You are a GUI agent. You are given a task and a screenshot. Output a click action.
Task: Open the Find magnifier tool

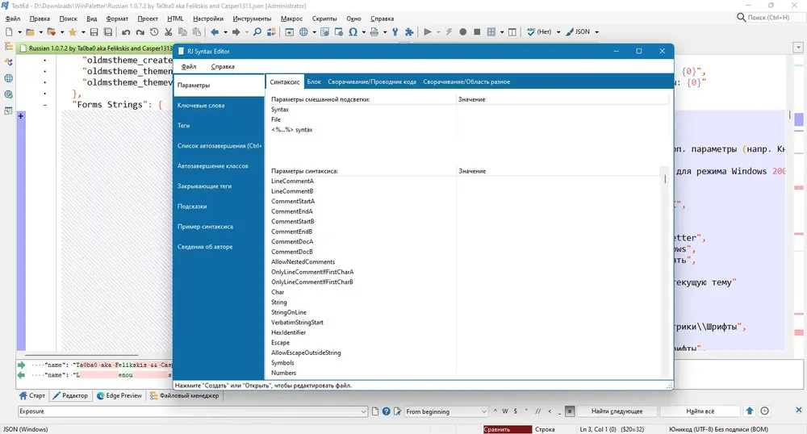coord(257,32)
